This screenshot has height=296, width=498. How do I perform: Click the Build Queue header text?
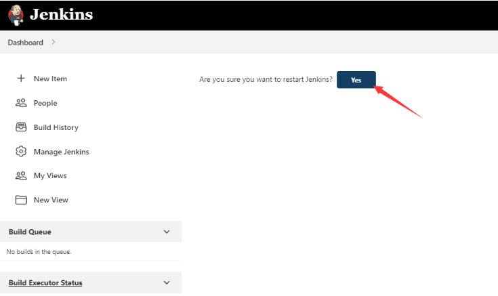tap(30, 232)
